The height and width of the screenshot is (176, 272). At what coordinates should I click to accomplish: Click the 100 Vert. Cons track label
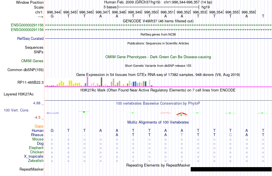[16, 110]
